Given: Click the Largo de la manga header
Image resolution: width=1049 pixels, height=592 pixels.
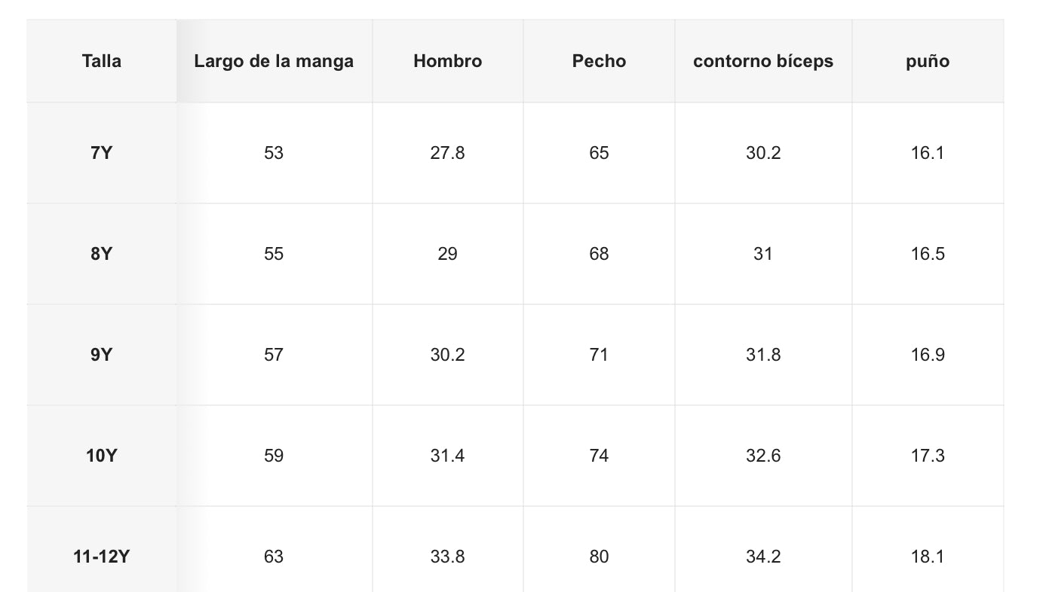Looking at the screenshot, I should (274, 61).
